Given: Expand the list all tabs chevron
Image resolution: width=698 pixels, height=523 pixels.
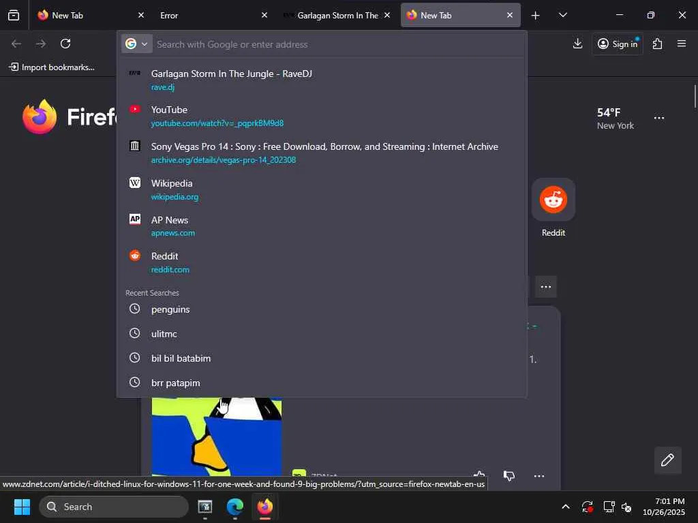Looking at the screenshot, I should click(x=562, y=15).
